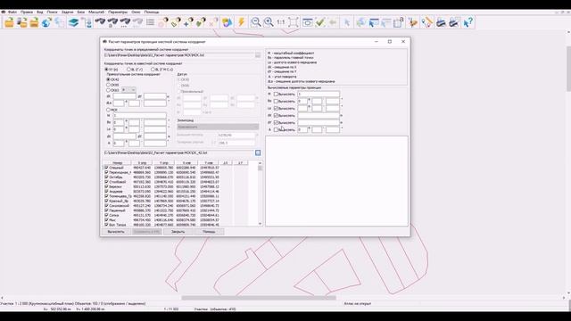Click the empty results text area
This screenshot has width=571, height=321.
(x=336, y=181)
